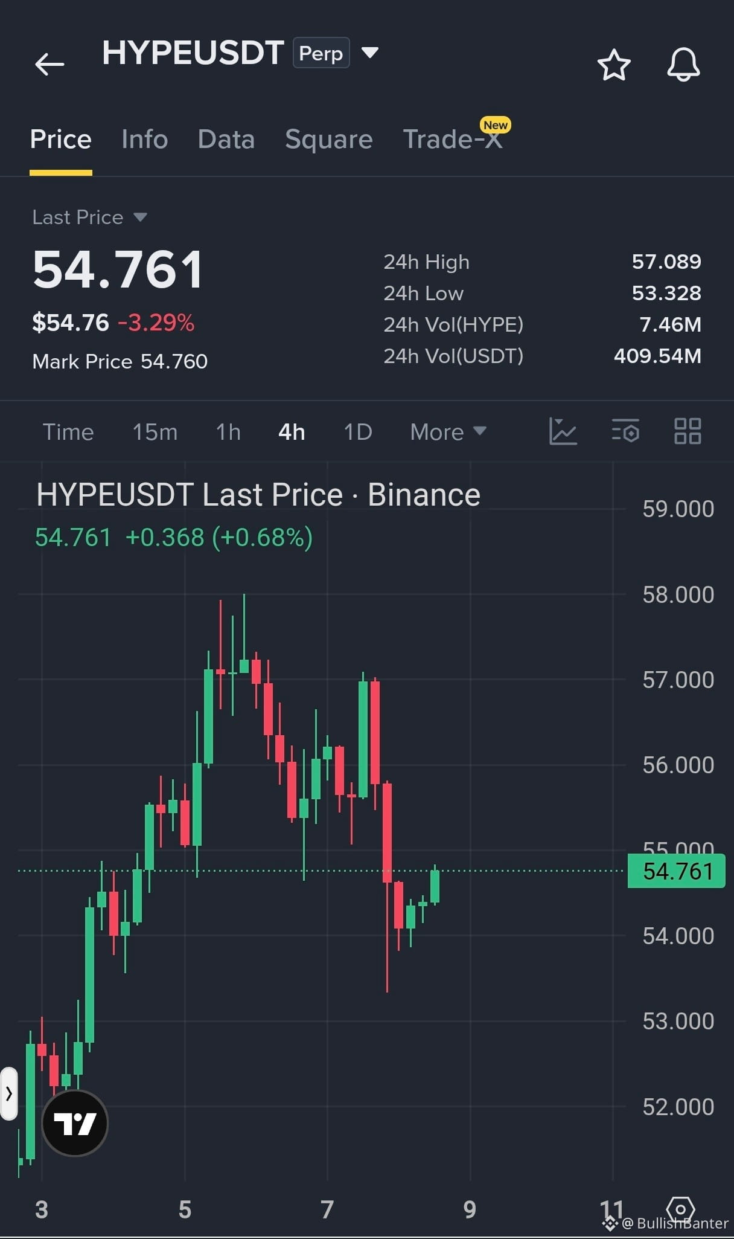Tap the Mark Price 54.760 text
Viewport: 734px width, 1239px height.
[120, 361]
